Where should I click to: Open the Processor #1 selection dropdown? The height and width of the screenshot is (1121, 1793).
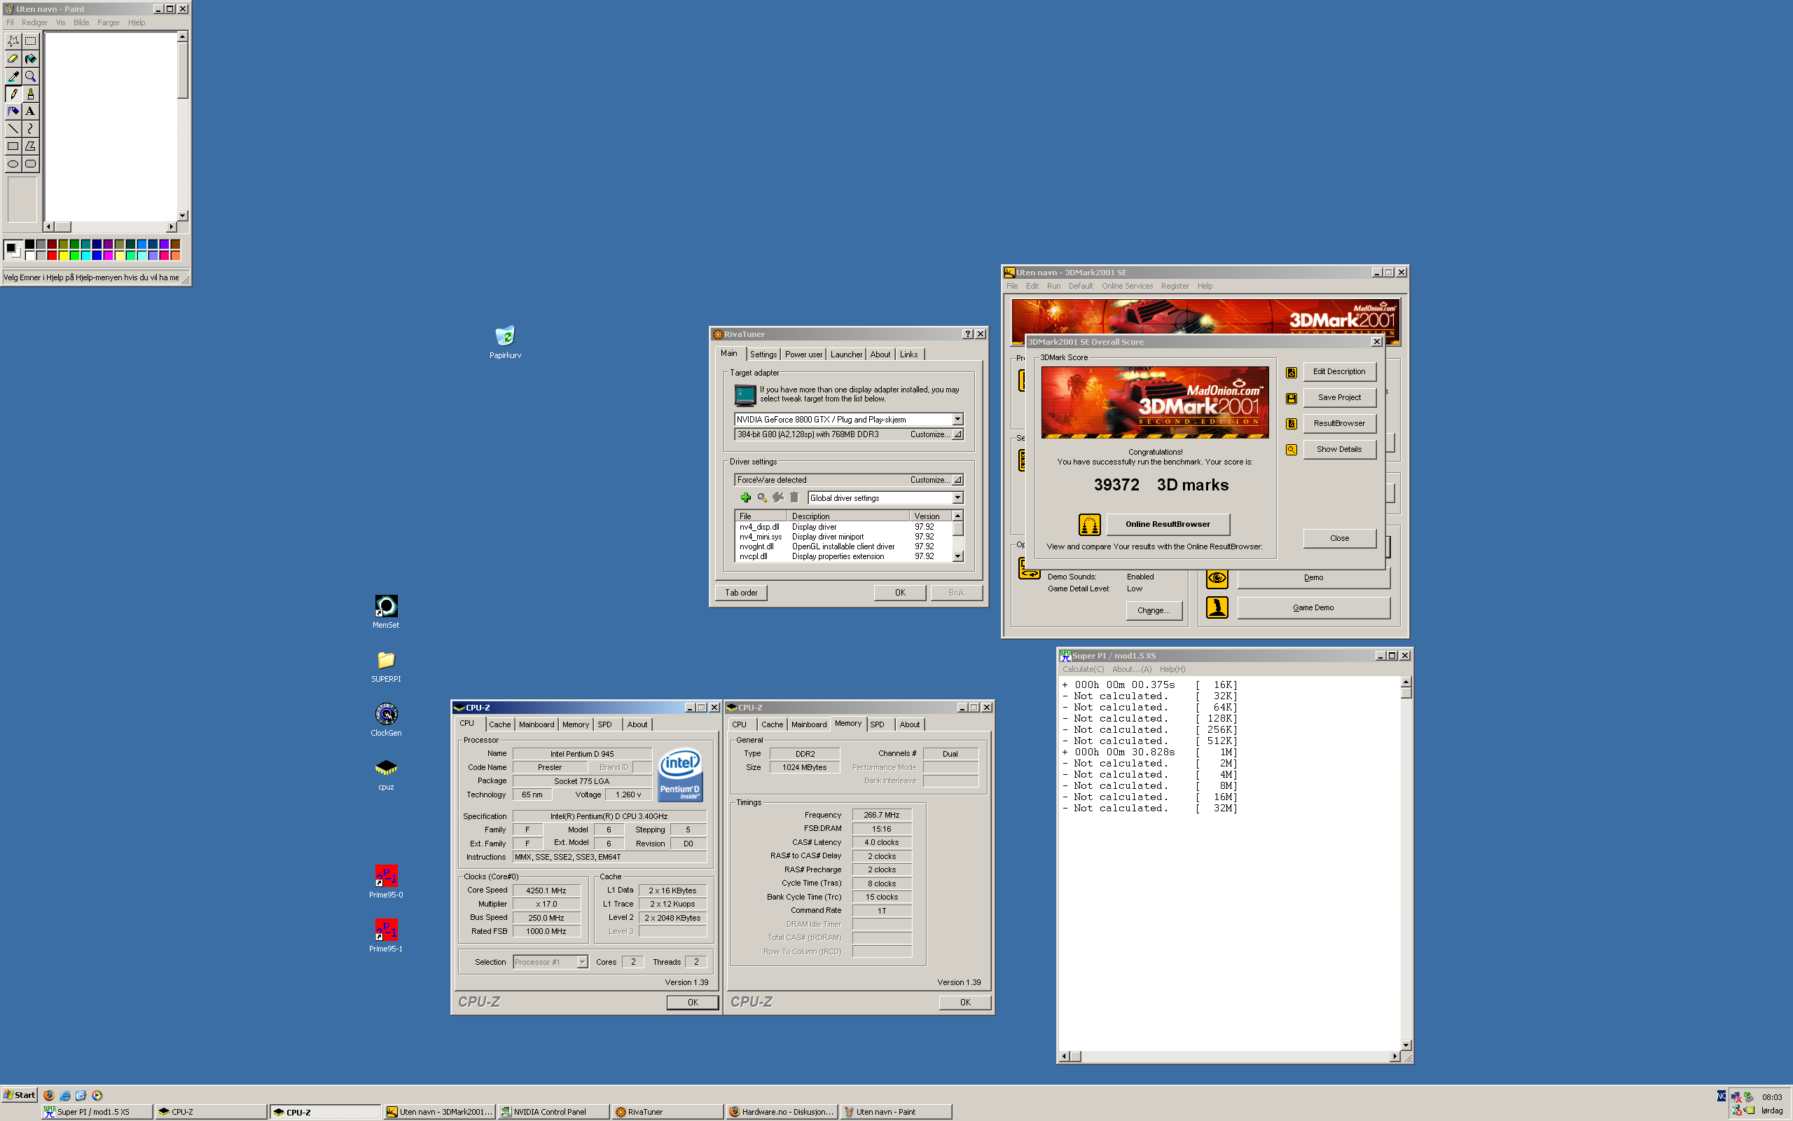(581, 963)
